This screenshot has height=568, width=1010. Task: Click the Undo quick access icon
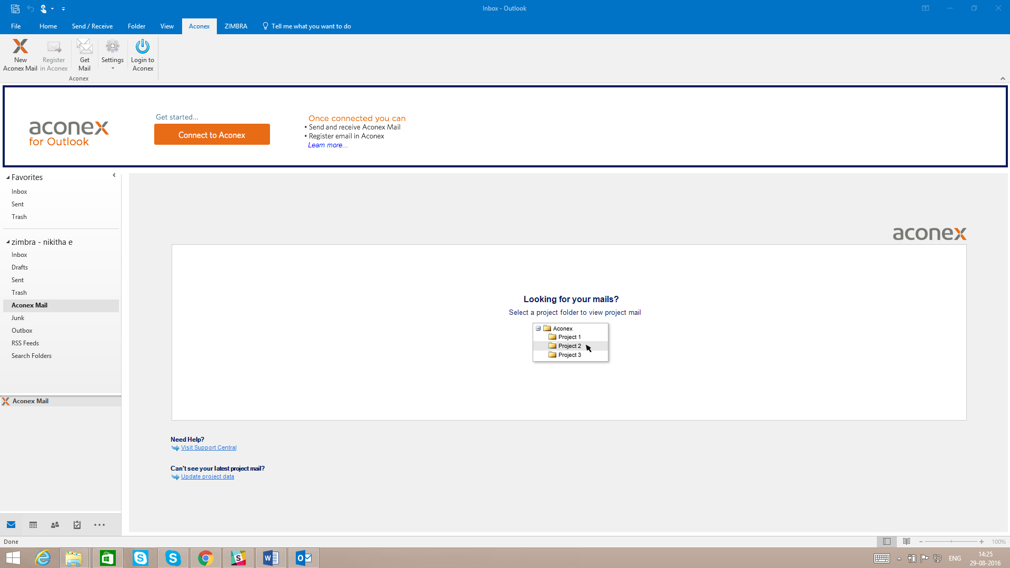click(x=31, y=8)
